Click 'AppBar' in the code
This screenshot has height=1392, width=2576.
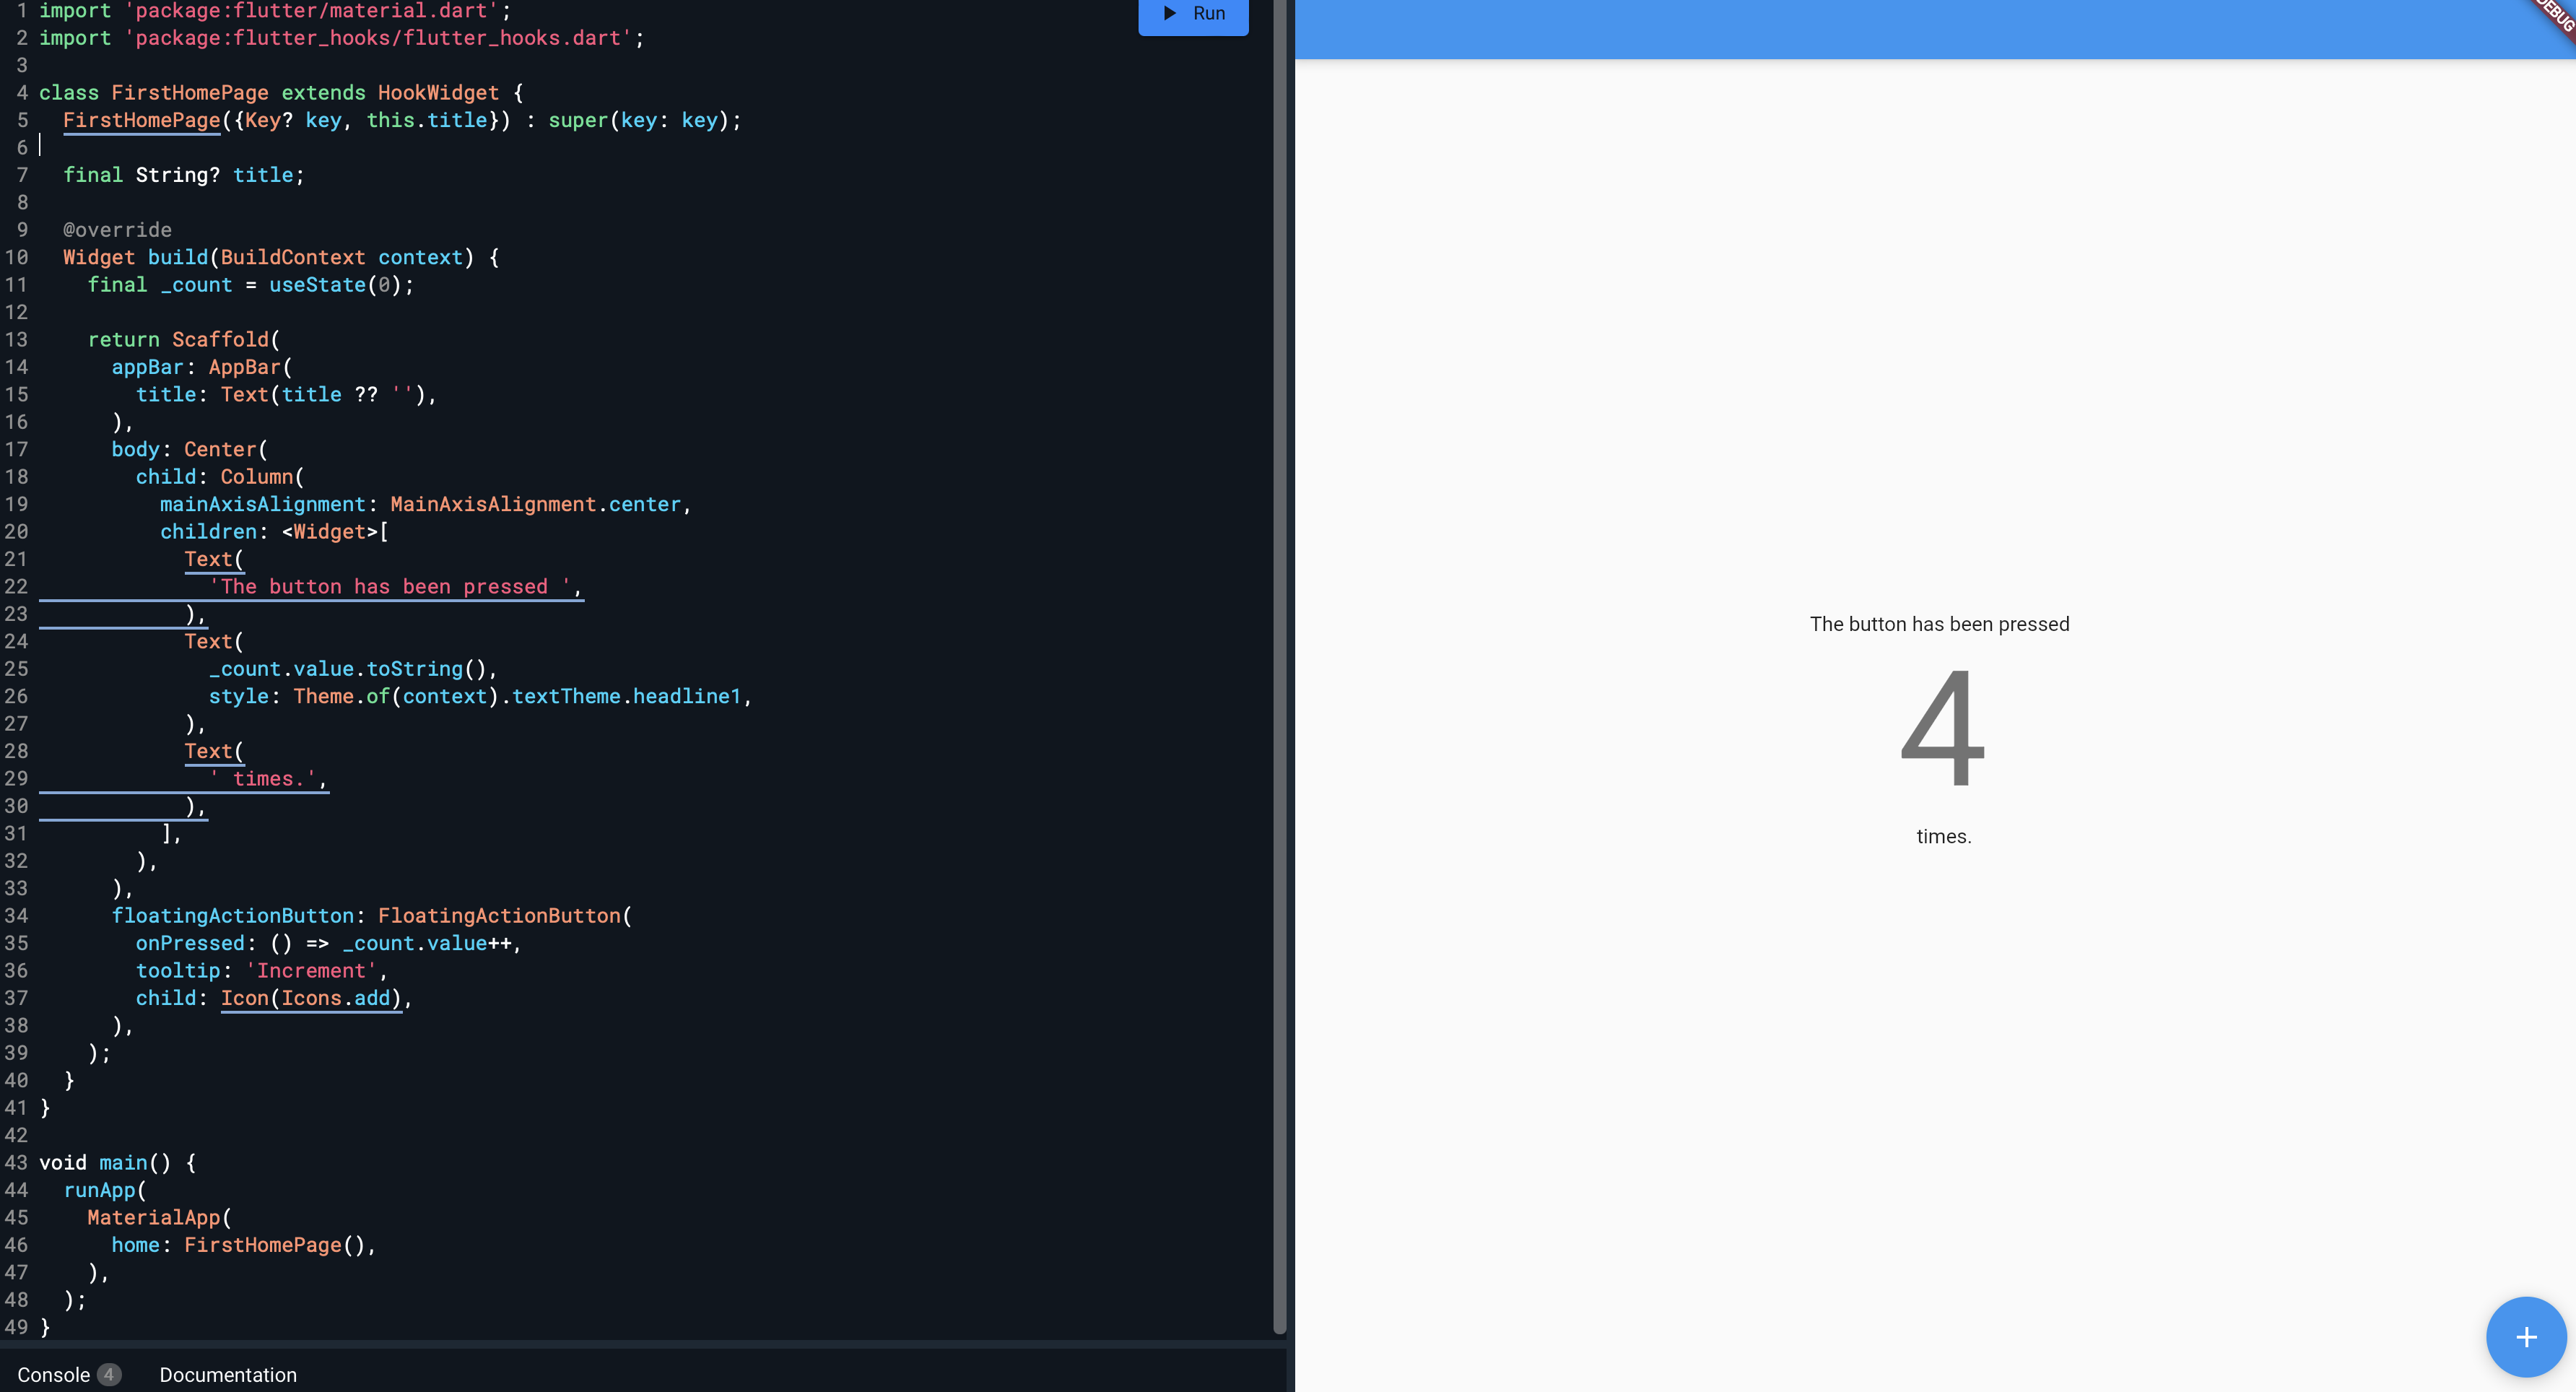pos(244,367)
